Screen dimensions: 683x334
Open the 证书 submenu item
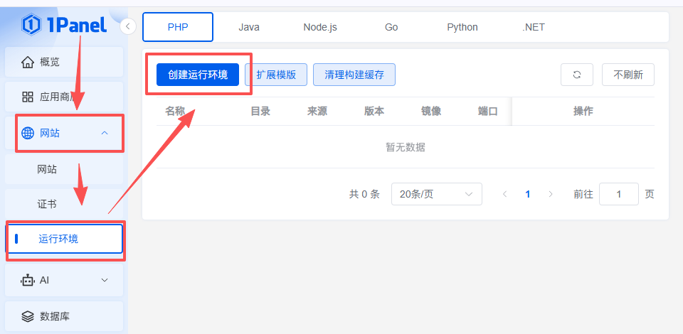coord(47,204)
